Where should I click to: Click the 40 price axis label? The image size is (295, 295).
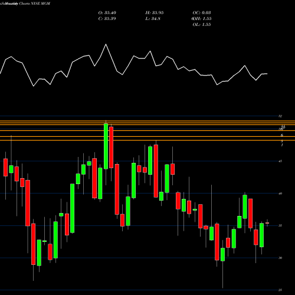click(280, 194)
